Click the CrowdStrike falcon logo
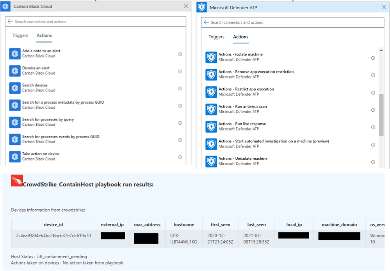The width and height of the screenshot is (390, 271). pos(17,180)
